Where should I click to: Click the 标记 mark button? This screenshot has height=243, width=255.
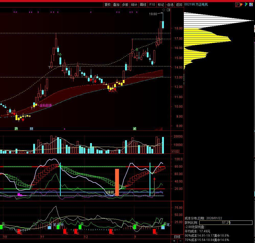(161, 5)
